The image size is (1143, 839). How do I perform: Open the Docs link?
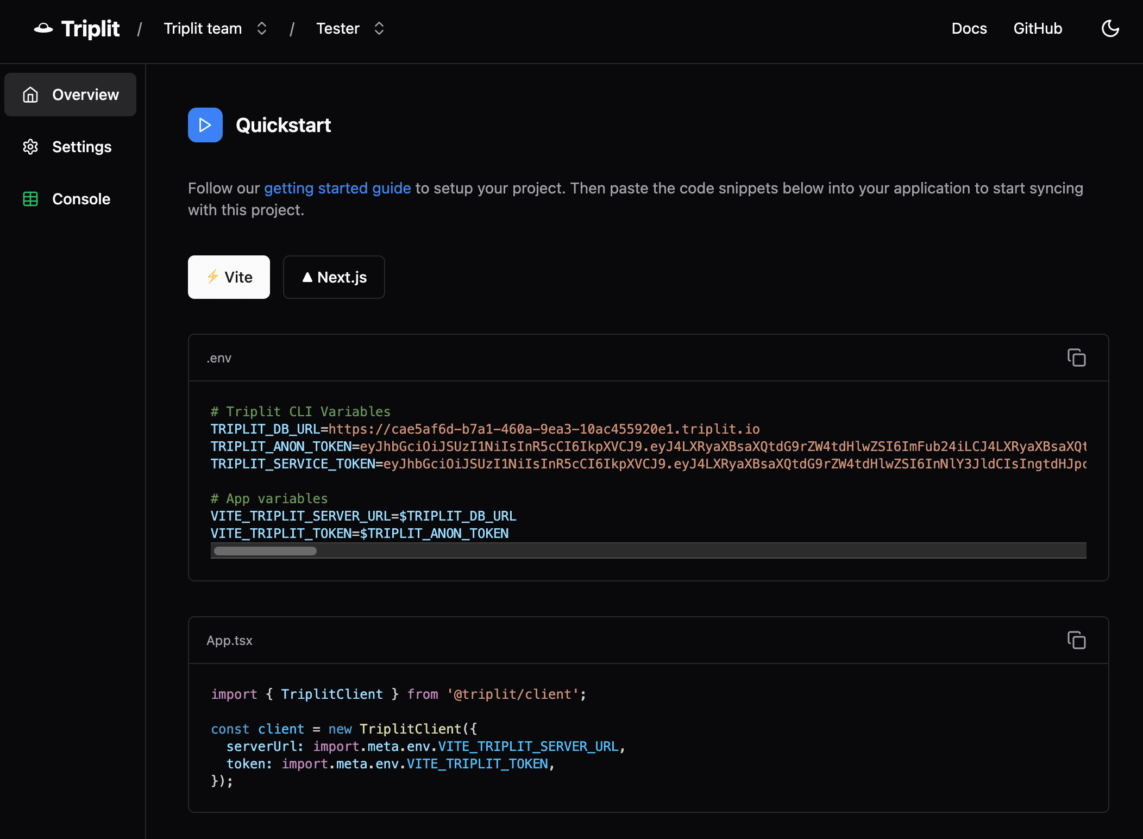point(969,28)
